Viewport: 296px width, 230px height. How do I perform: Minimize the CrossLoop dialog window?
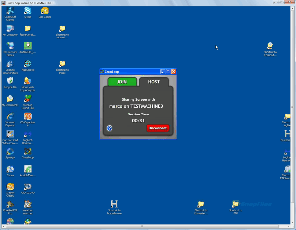(162, 72)
